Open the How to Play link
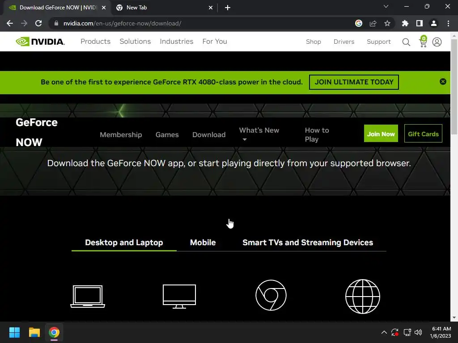This screenshot has height=343, width=458. click(x=317, y=135)
